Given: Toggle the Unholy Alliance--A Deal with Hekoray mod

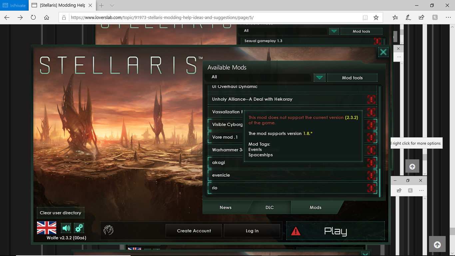Looking at the screenshot, I should (292, 99).
